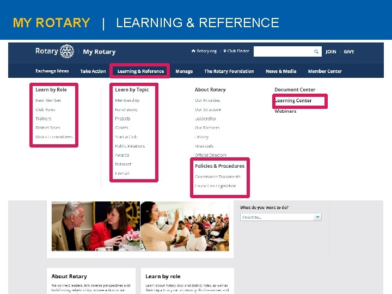Click the photo of two people talking

point(96,226)
